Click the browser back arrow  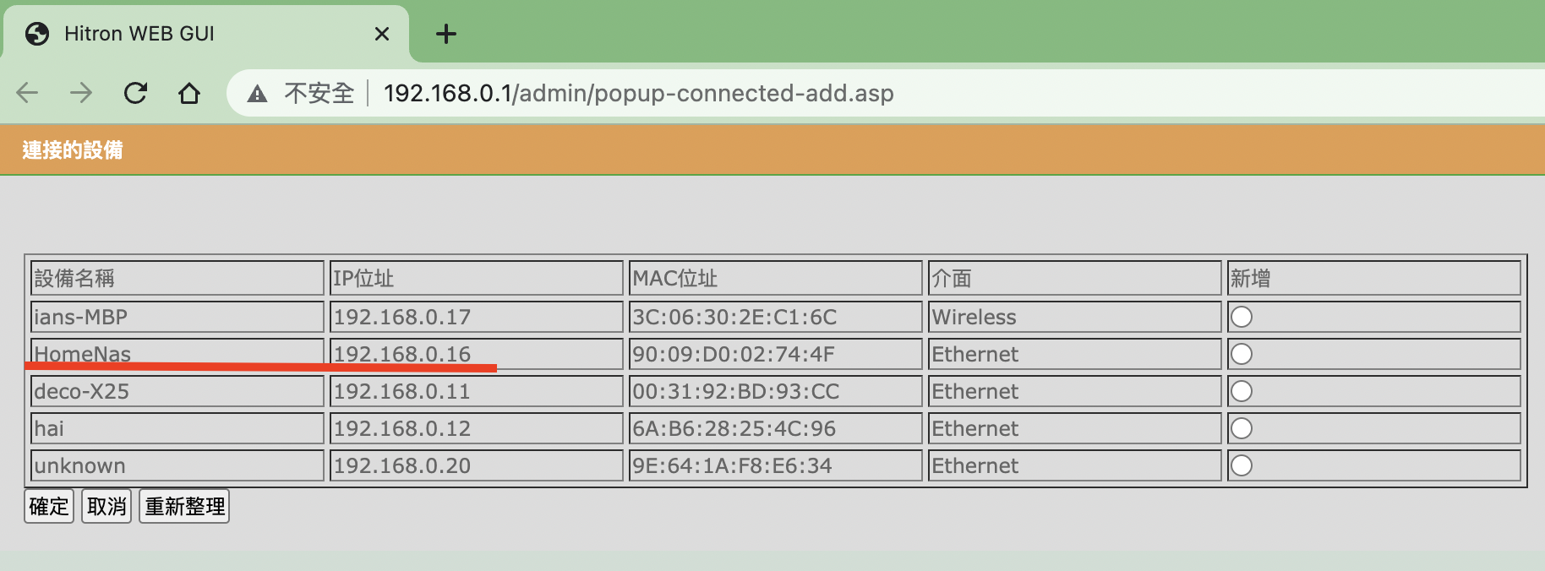27,93
